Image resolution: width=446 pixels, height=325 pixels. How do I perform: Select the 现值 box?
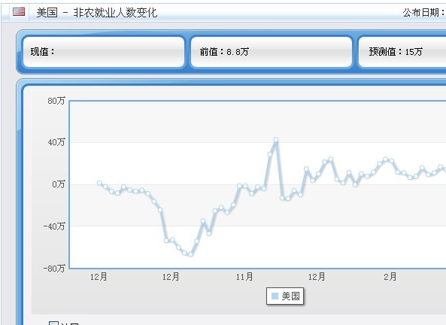104,51
